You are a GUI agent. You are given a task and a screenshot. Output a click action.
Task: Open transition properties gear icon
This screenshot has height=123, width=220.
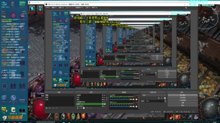(x=165, y=98)
